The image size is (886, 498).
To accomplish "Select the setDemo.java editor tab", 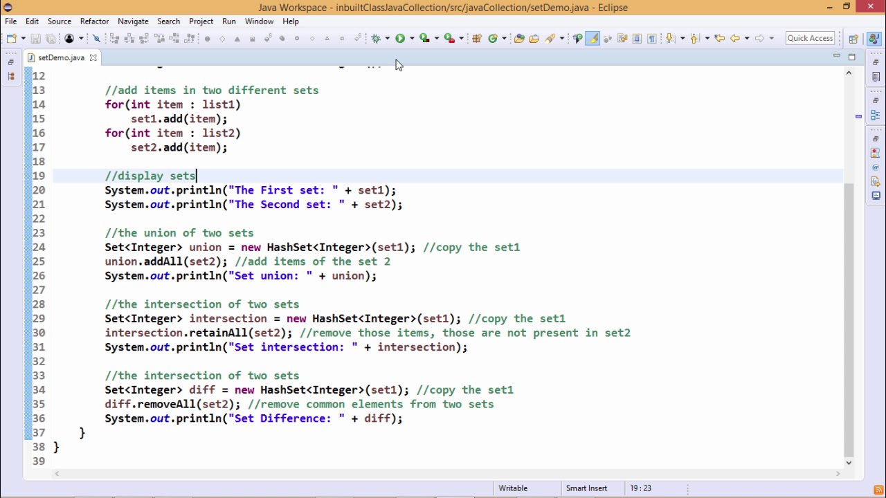I will (61, 58).
